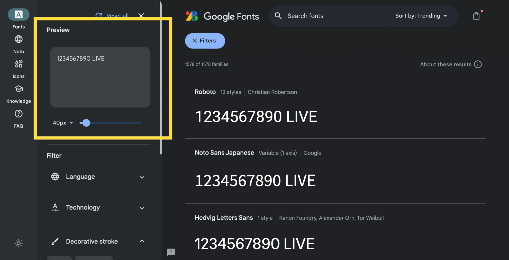The image size is (509, 260).
Task: Edit the preview text box
Action: [100, 77]
